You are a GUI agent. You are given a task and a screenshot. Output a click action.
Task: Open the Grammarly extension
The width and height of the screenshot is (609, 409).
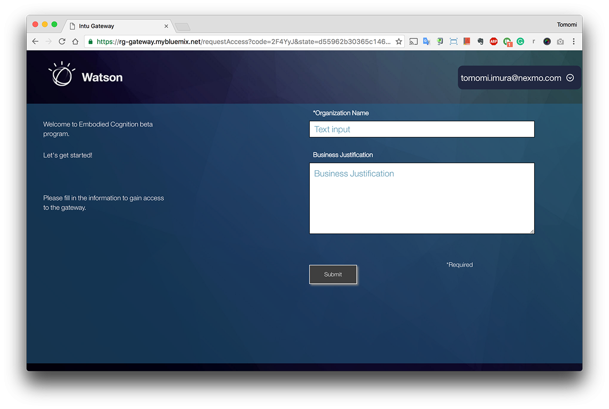pos(520,41)
